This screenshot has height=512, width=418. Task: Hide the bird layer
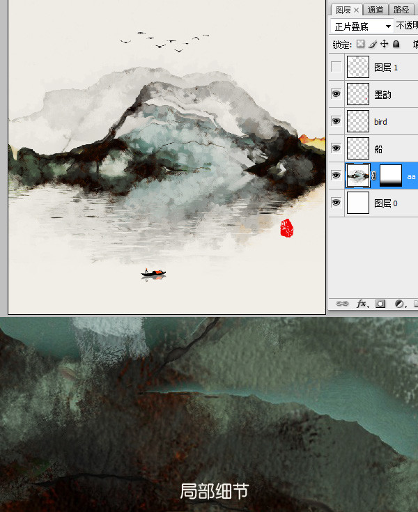click(336, 121)
